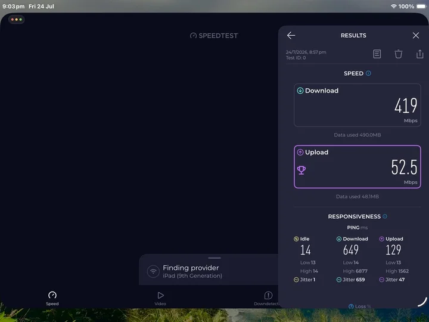
Task: Tap the Loss % help icon
Action: tap(351, 306)
